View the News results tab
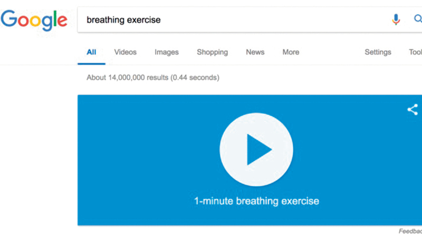This screenshot has height=237, width=422. click(x=255, y=52)
